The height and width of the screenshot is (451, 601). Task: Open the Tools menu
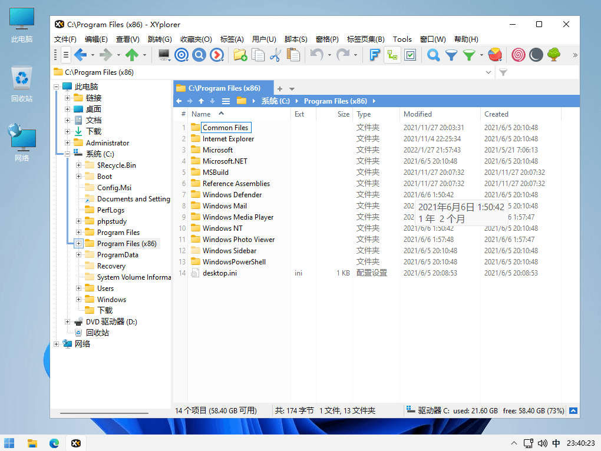click(402, 39)
